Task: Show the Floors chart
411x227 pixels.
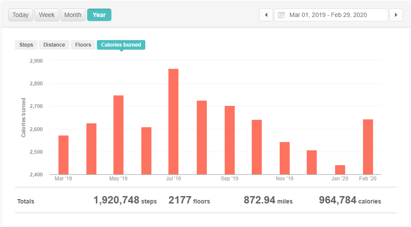Action: pyautogui.click(x=83, y=45)
